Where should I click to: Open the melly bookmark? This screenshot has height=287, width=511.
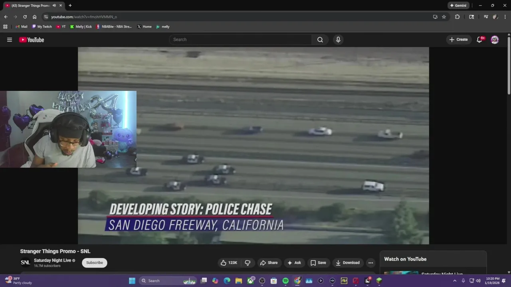click(x=163, y=27)
